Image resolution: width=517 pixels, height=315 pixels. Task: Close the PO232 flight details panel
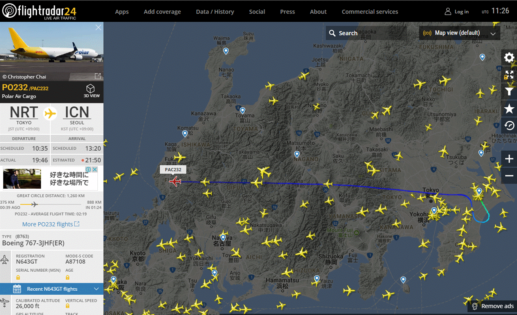98,28
